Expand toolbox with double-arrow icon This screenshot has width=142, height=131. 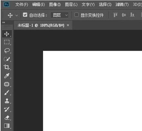pos(4,22)
